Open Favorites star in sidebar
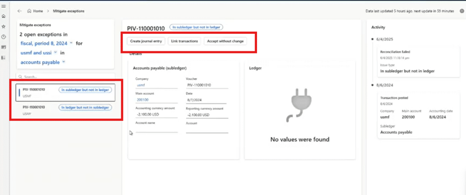 4,26
